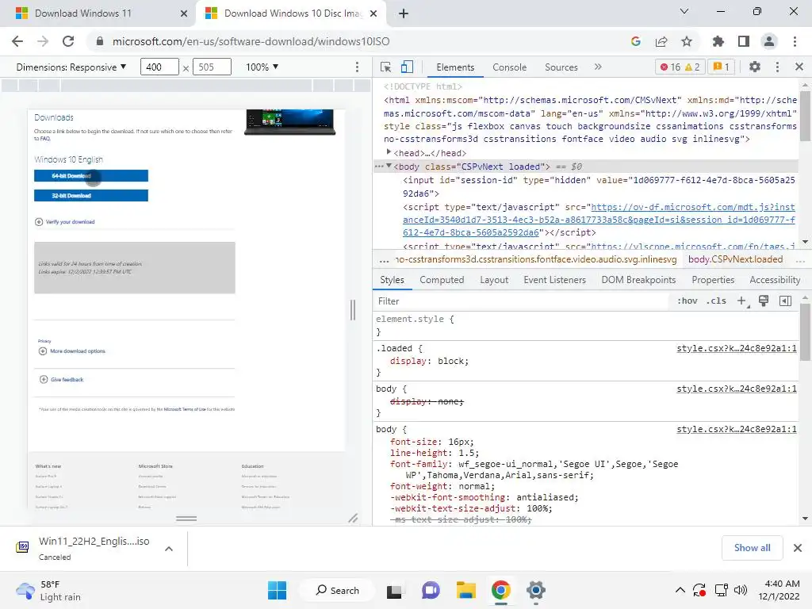This screenshot has width=812, height=609.
Task: Close the downloads bar
Action: point(798,548)
